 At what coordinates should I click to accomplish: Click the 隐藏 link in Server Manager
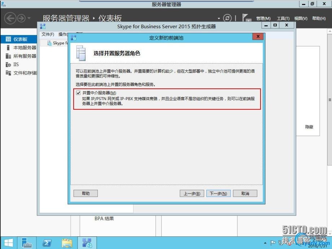tap(309, 127)
